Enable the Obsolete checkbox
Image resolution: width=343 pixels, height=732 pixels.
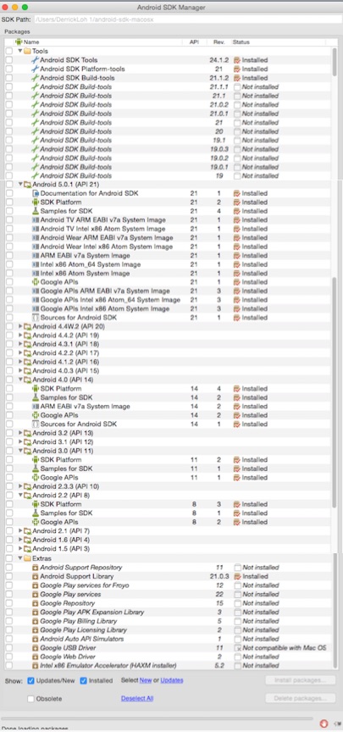click(x=30, y=699)
